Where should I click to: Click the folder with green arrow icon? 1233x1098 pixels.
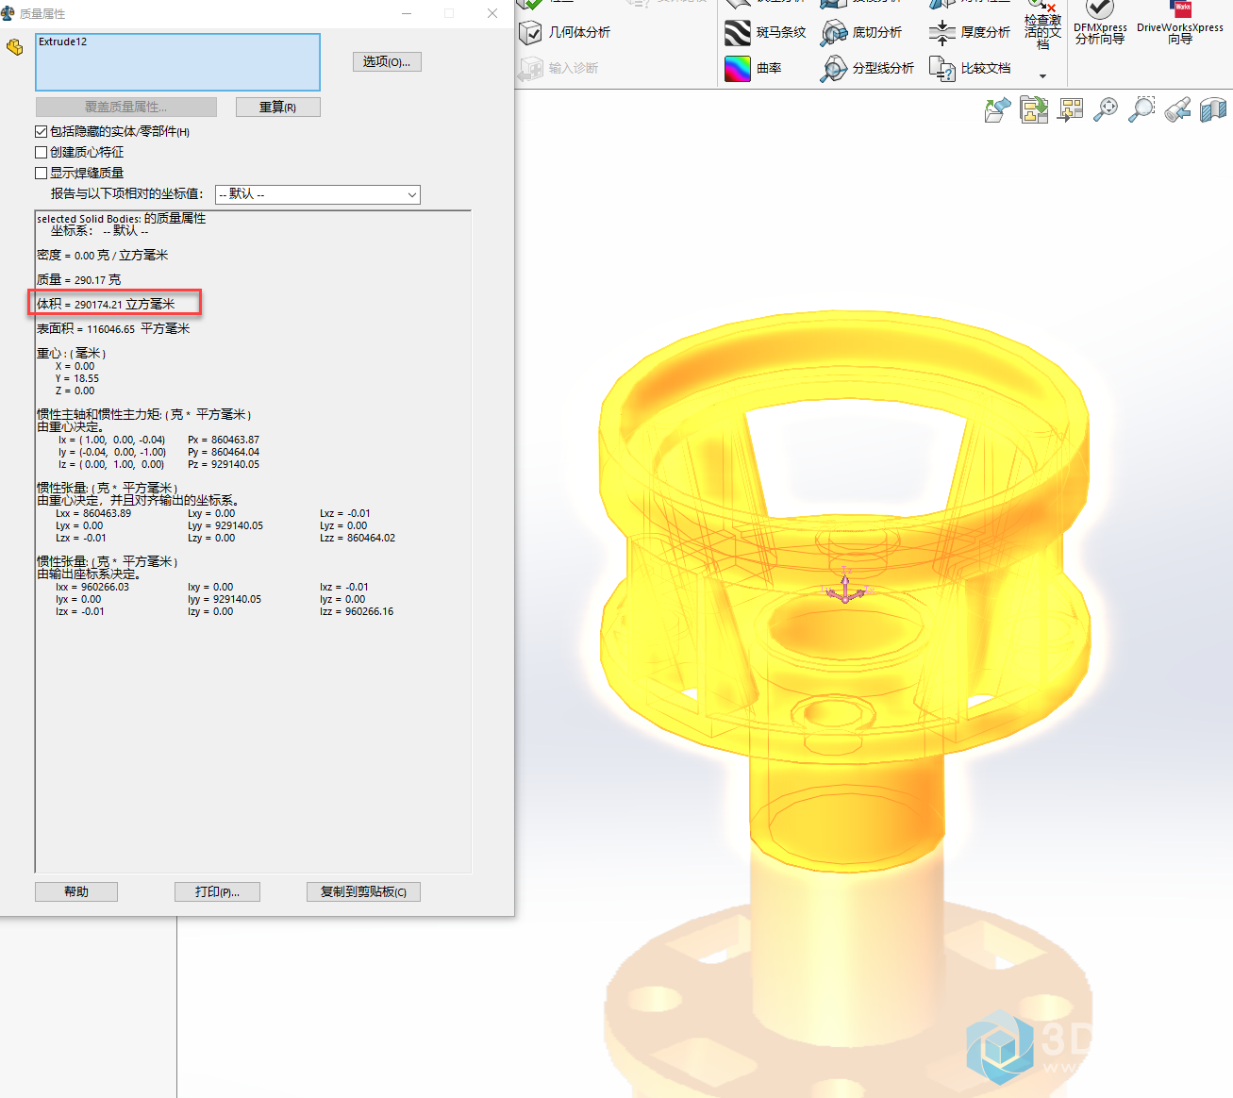click(x=1034, y=109)
